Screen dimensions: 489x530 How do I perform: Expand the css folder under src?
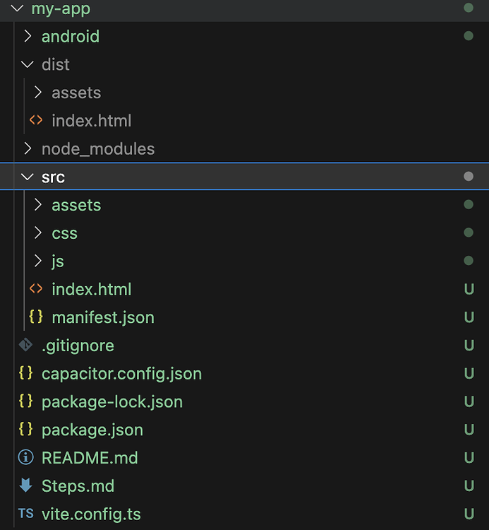(38, 233)
